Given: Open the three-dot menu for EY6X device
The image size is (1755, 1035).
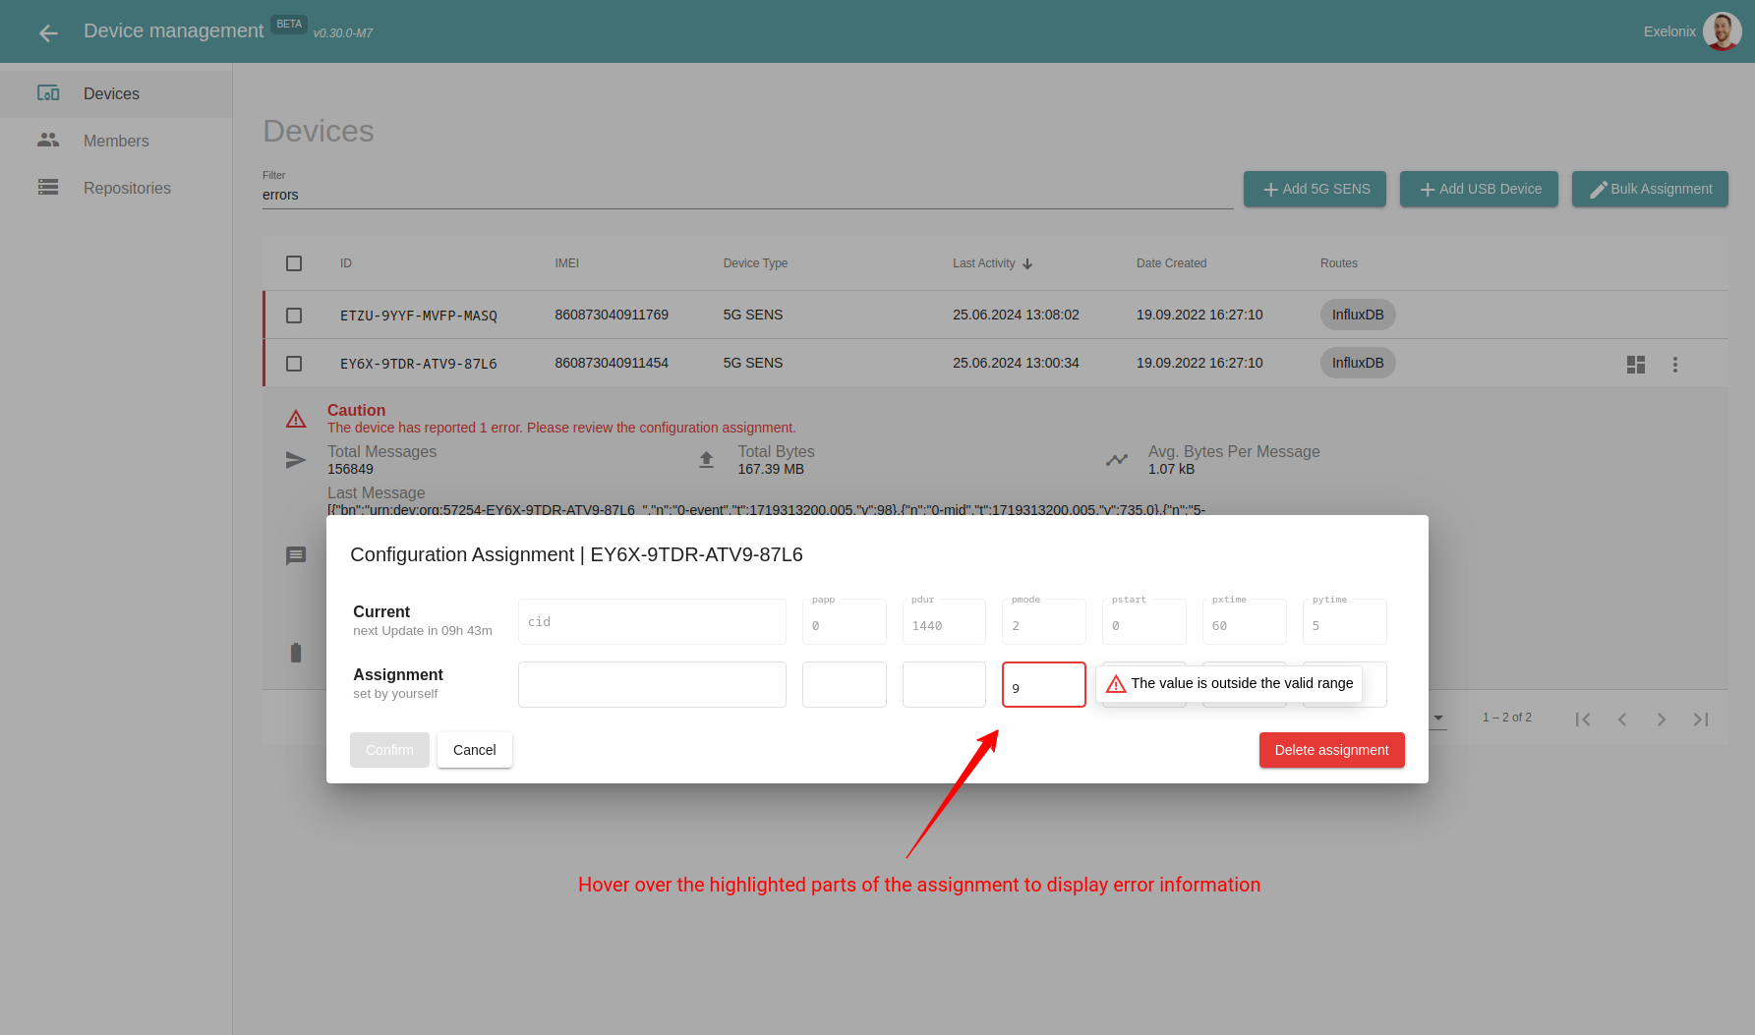Looking at the screenshot, I should click(1675, 365).
